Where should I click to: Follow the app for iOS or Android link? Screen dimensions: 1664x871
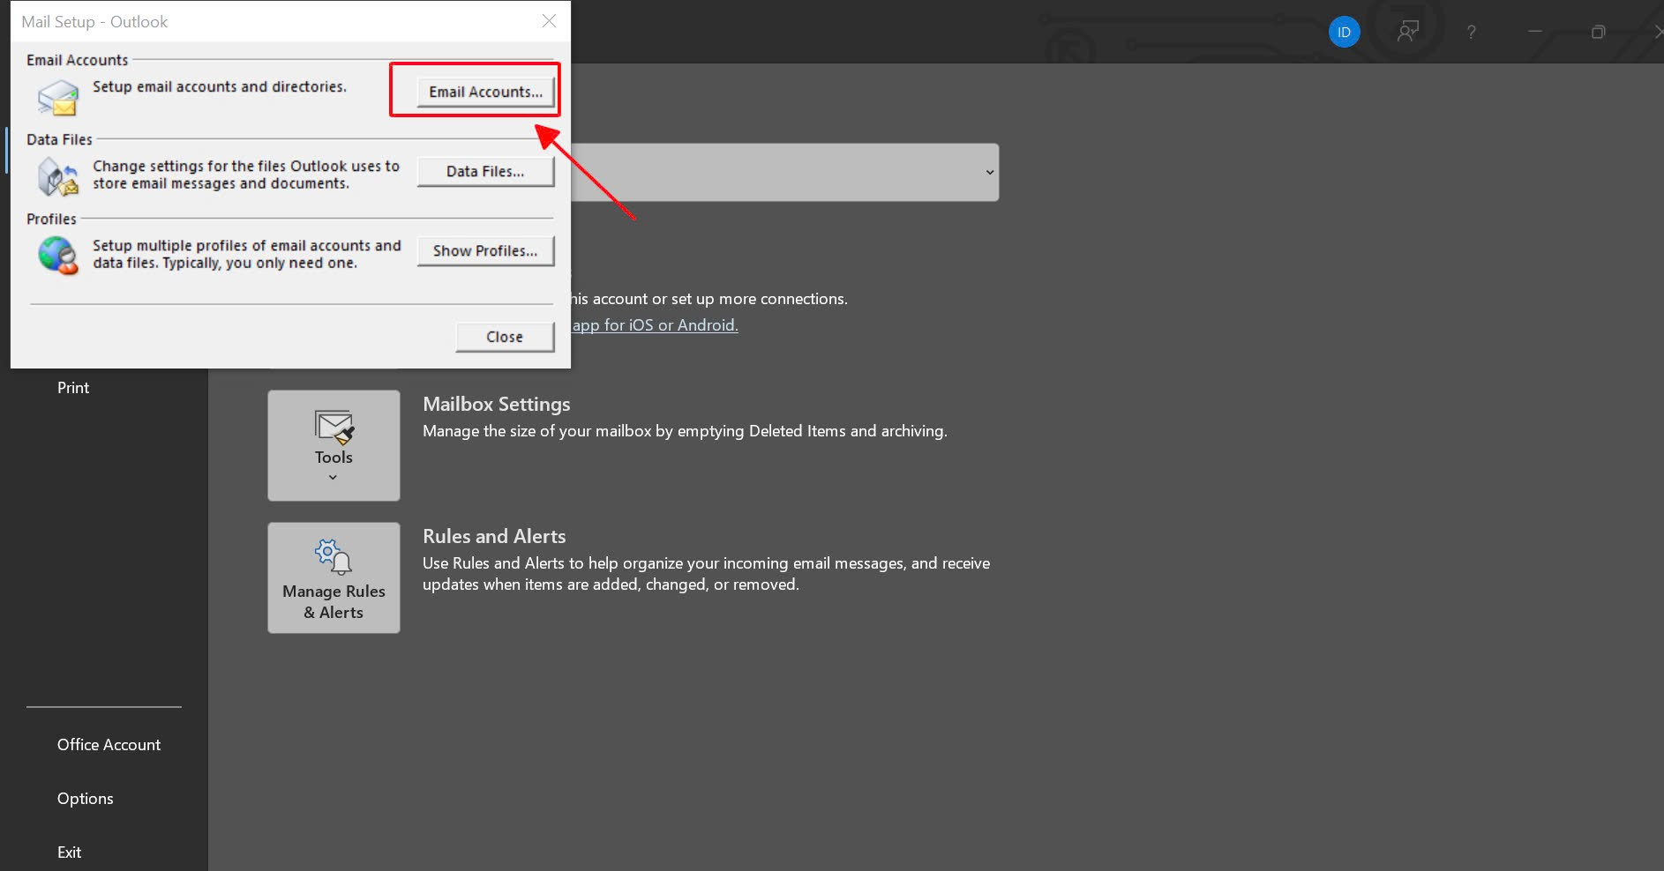[x=655, y=324]
